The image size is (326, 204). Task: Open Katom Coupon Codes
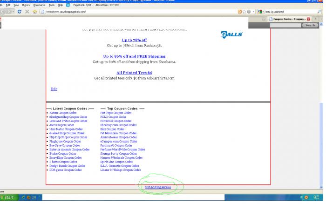pyautogui.click(x=63, y=113)
